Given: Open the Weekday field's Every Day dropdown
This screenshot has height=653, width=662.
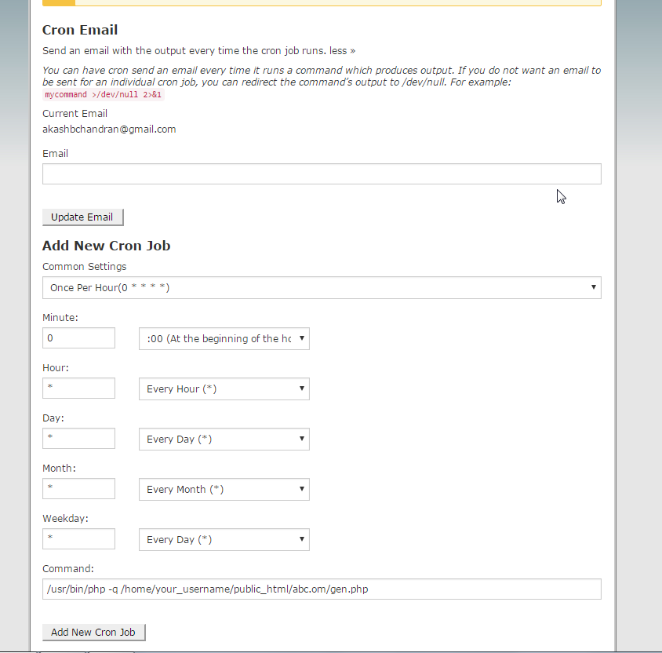Looking at the screenshot, I should click(224, 539).
